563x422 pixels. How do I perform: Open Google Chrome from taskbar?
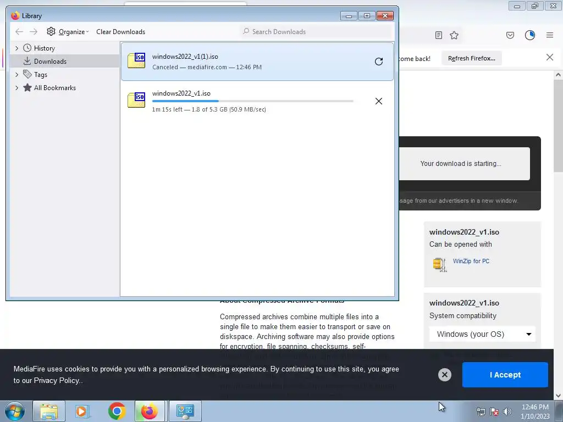tap(117, 411)
